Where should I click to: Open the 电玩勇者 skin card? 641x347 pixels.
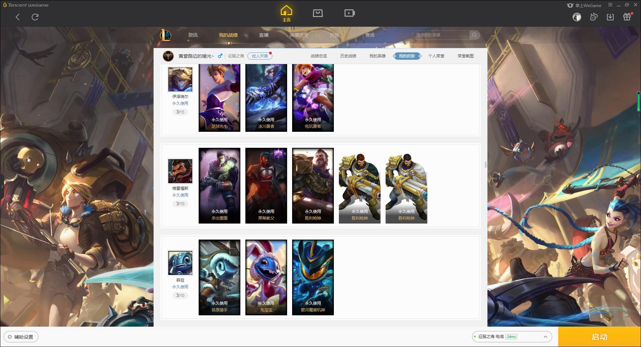point(313,98)
